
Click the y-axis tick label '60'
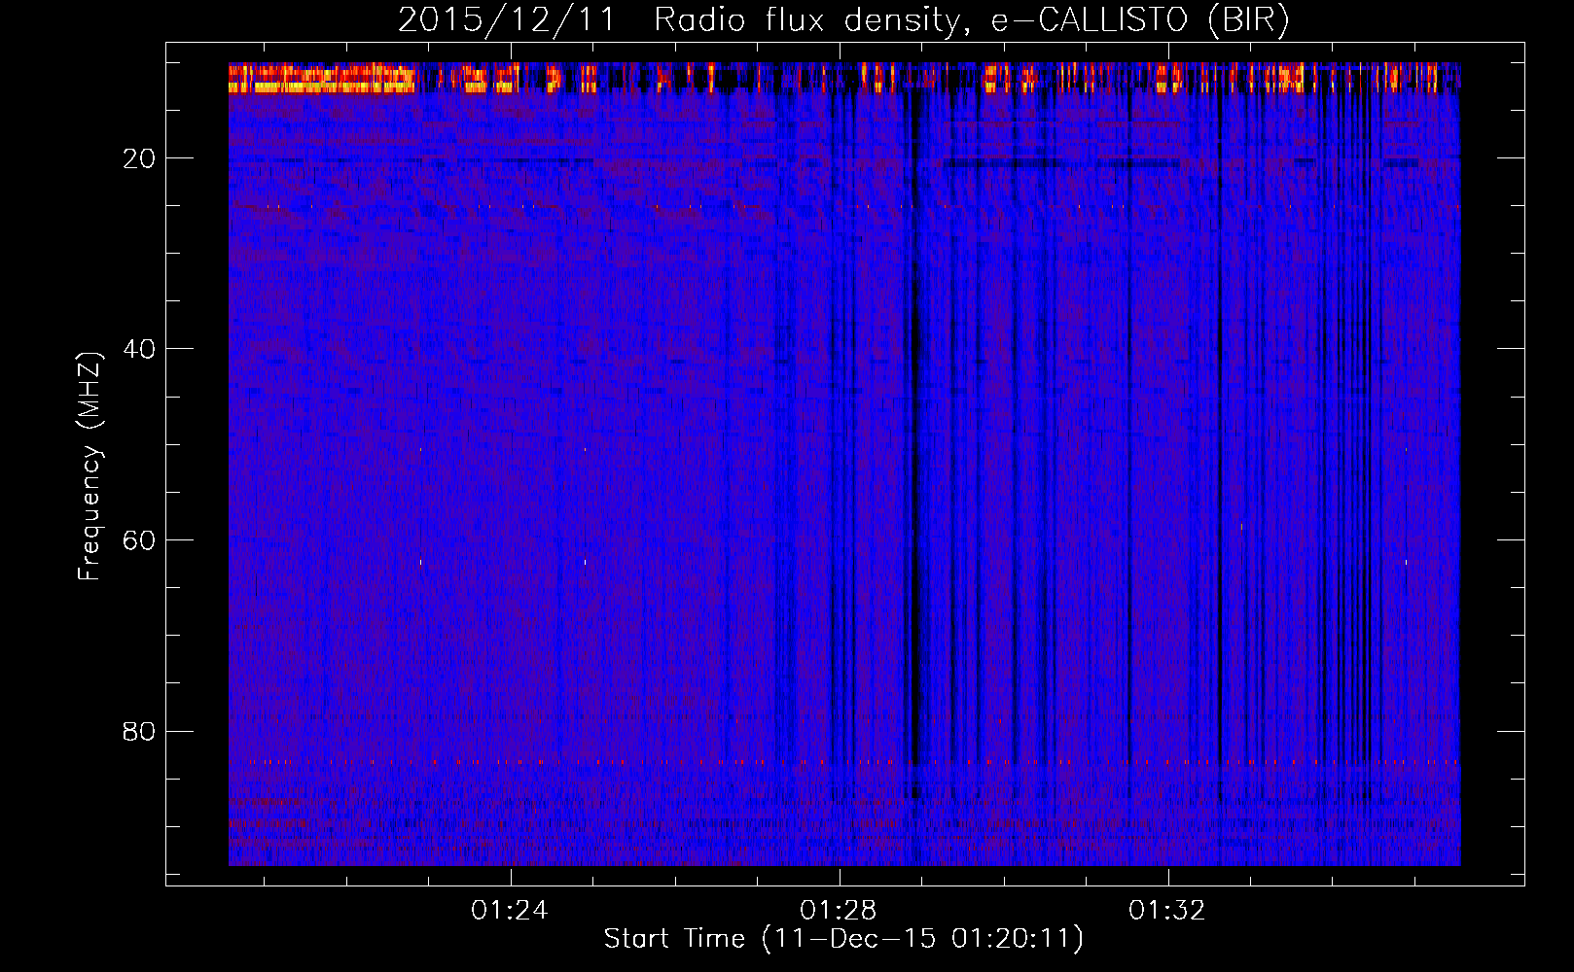point(140,540)
